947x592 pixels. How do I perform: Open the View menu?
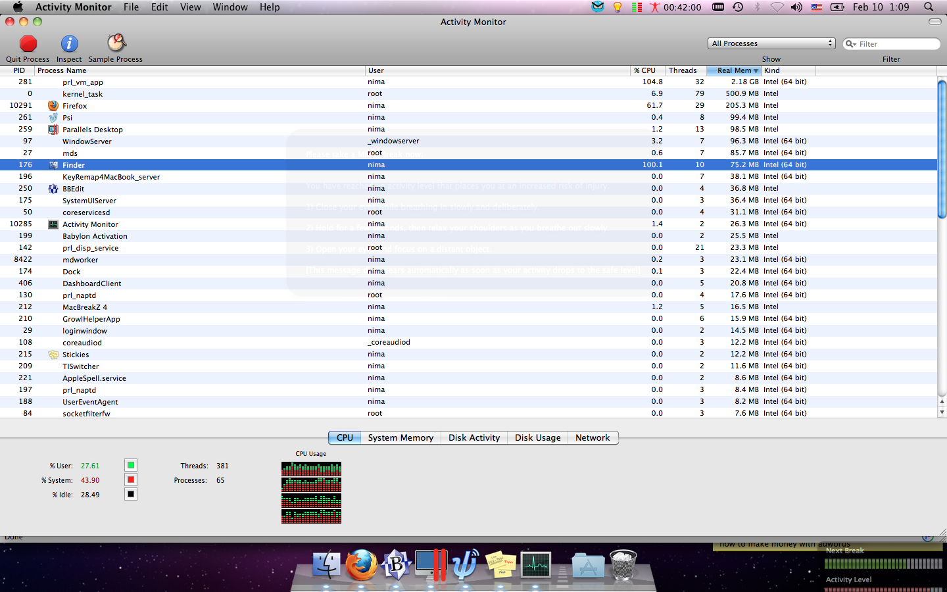(x=191, y=7)
